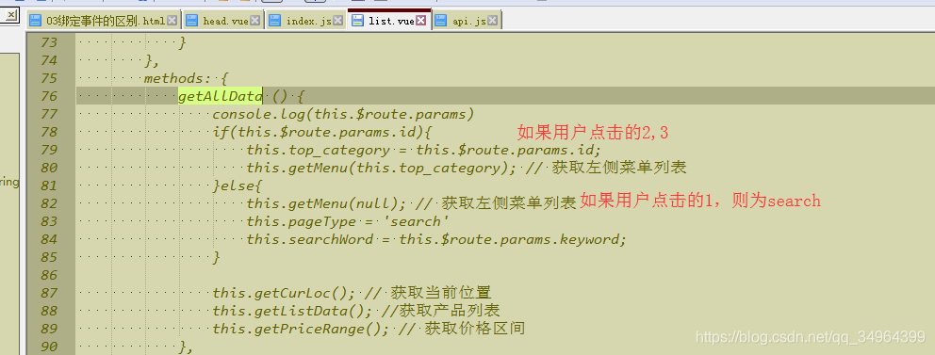Click the '// 获取价格区间' comment

click(462, 329)
